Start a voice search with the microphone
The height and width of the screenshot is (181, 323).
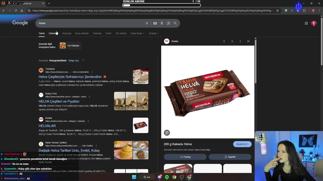click(162, 23)
